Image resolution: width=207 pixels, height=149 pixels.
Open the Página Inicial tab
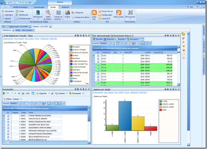point(19,27)
